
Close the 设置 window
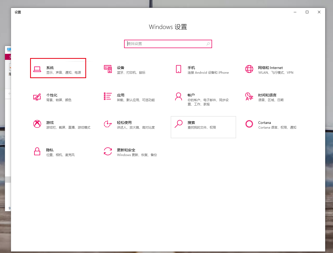coord(319,12)
